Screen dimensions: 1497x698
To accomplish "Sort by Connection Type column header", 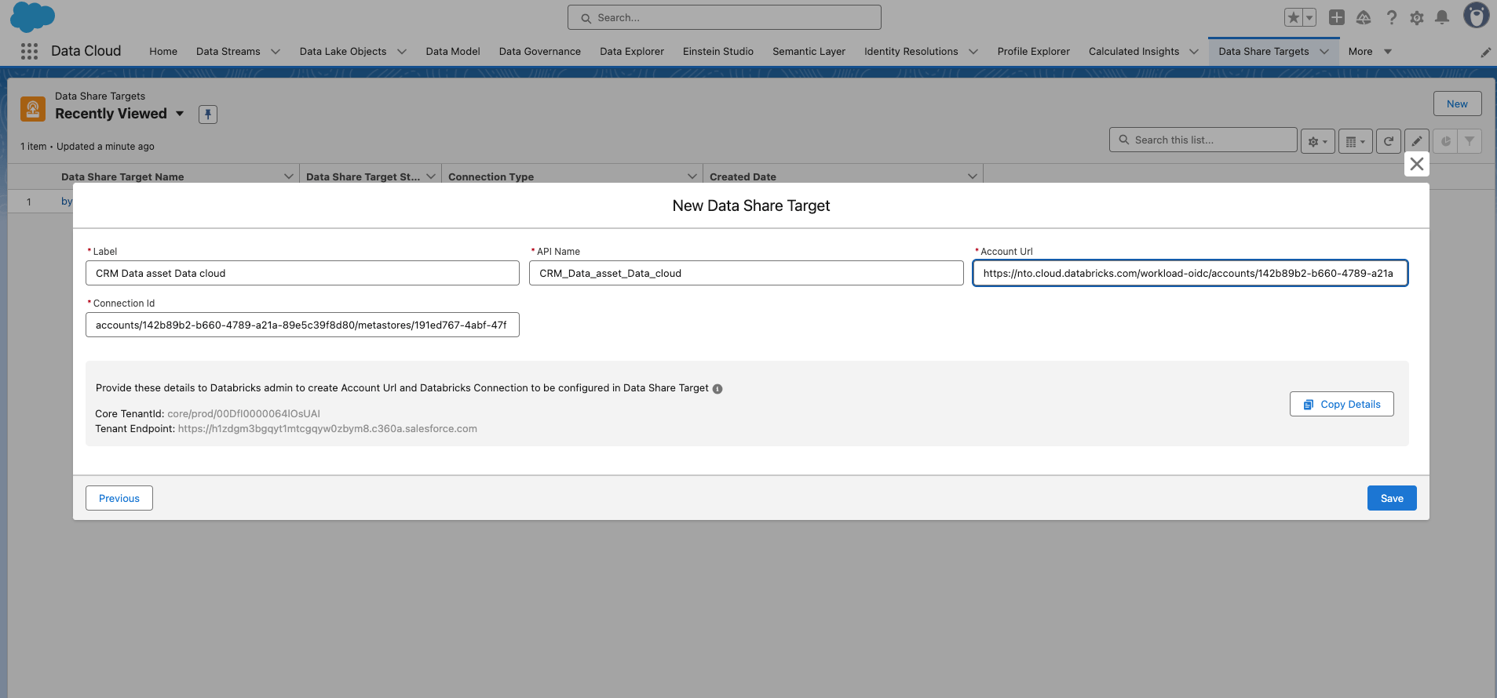I will pos(491,176).
